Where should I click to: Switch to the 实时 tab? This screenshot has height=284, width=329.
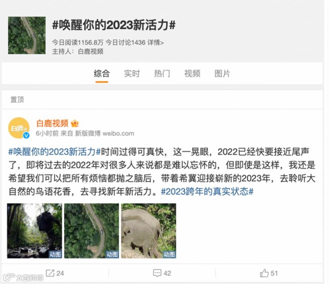[x=132, y=73]
